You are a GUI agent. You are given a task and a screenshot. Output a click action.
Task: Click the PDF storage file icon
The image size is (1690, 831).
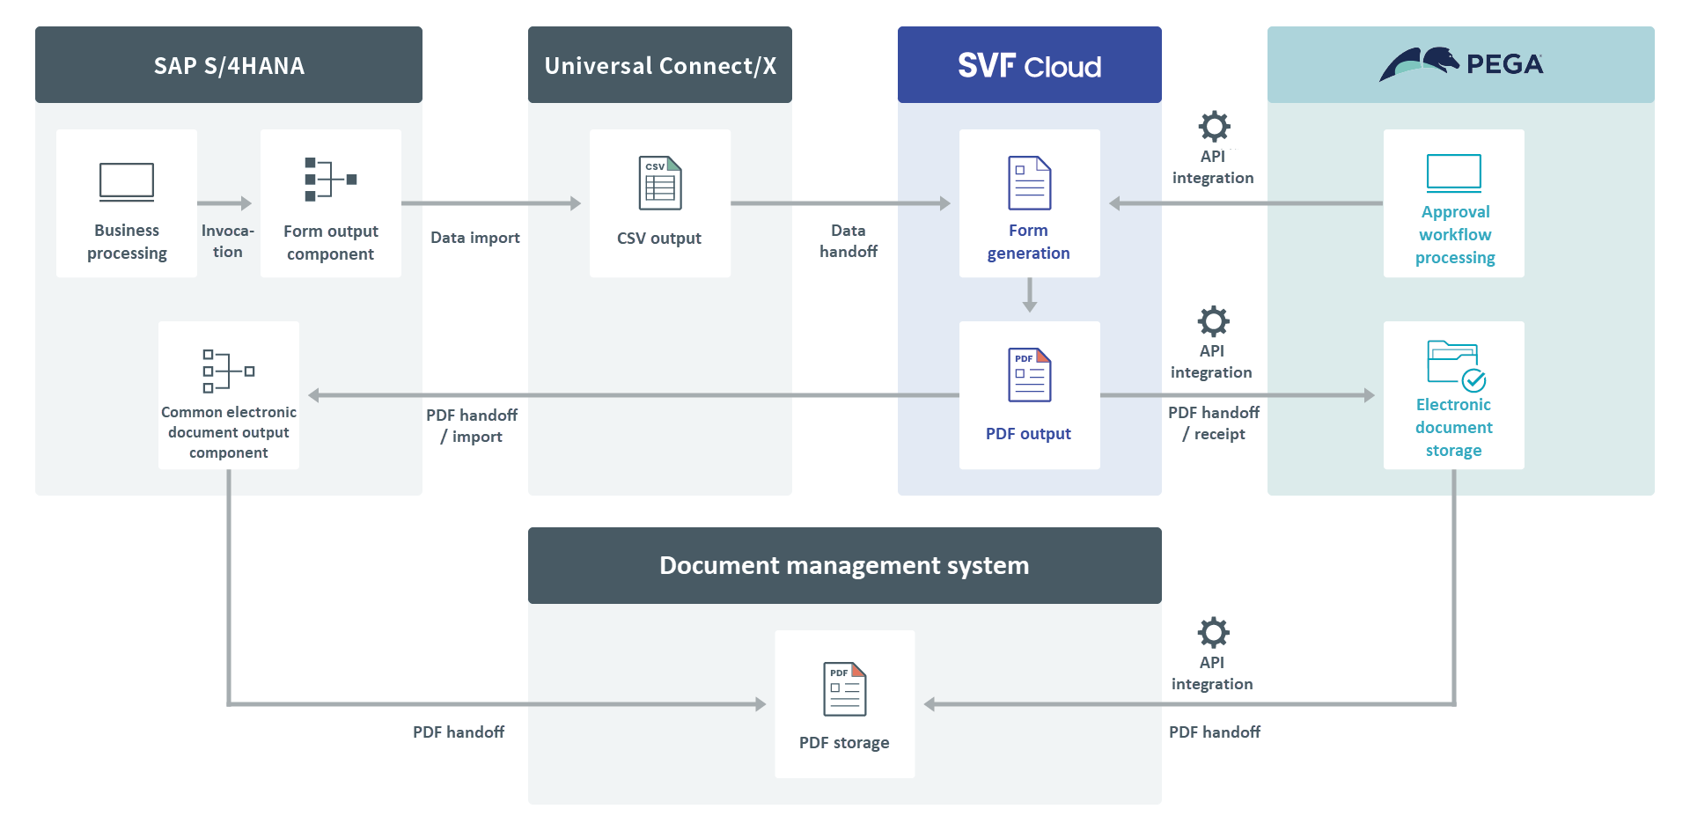pos(845,689)
